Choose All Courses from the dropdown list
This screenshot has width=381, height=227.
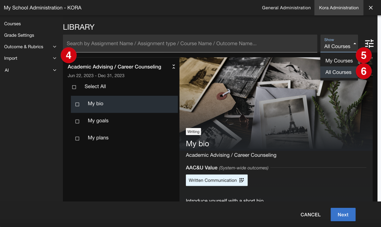(x=339, y=72)
